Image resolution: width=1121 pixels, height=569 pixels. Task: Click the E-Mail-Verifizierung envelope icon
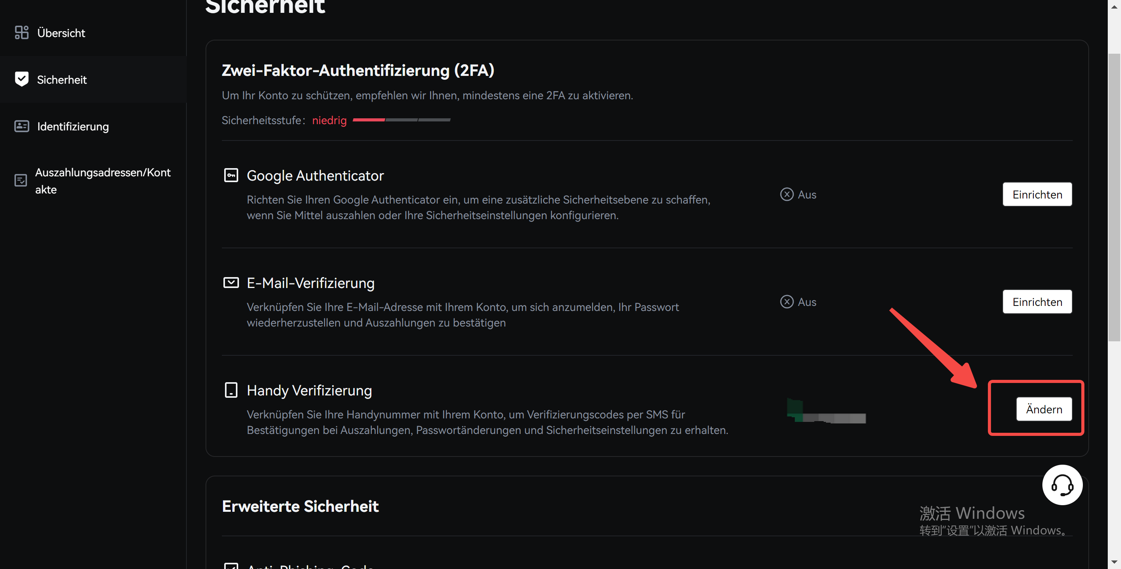point(231,283)
